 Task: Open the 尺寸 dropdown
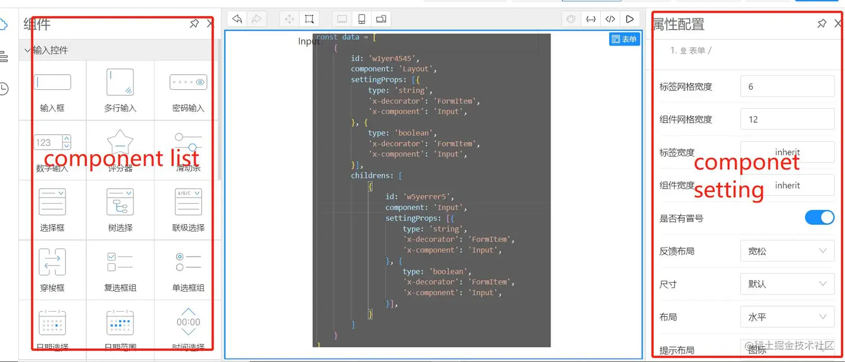[787, 284]
